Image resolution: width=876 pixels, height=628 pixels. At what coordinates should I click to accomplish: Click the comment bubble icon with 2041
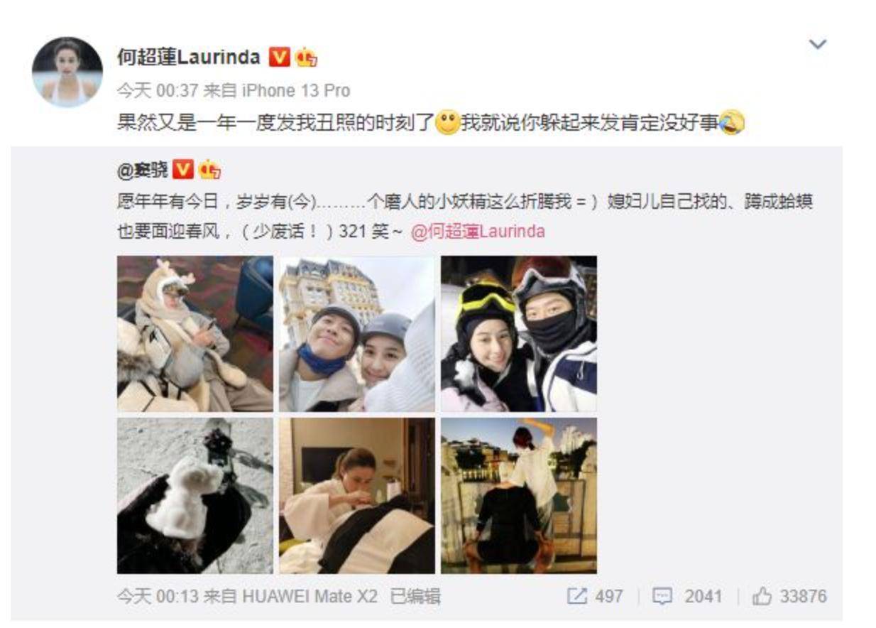[662, 596]
